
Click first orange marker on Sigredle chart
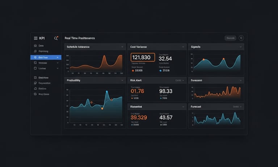click(x=204, y=60)
